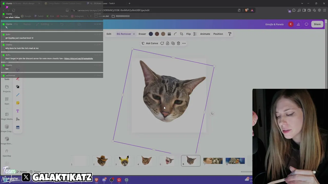Select the red pen draw tool
Image resolution: width=328 pixels, height=184 pixels.
click(x=18, y=78)
